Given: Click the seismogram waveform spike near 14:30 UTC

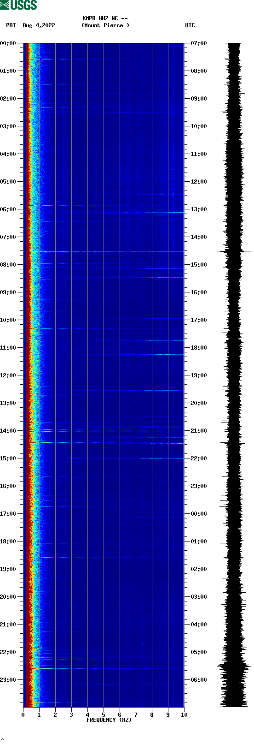Looking at the screenshot, I should (x=234, y=251).
